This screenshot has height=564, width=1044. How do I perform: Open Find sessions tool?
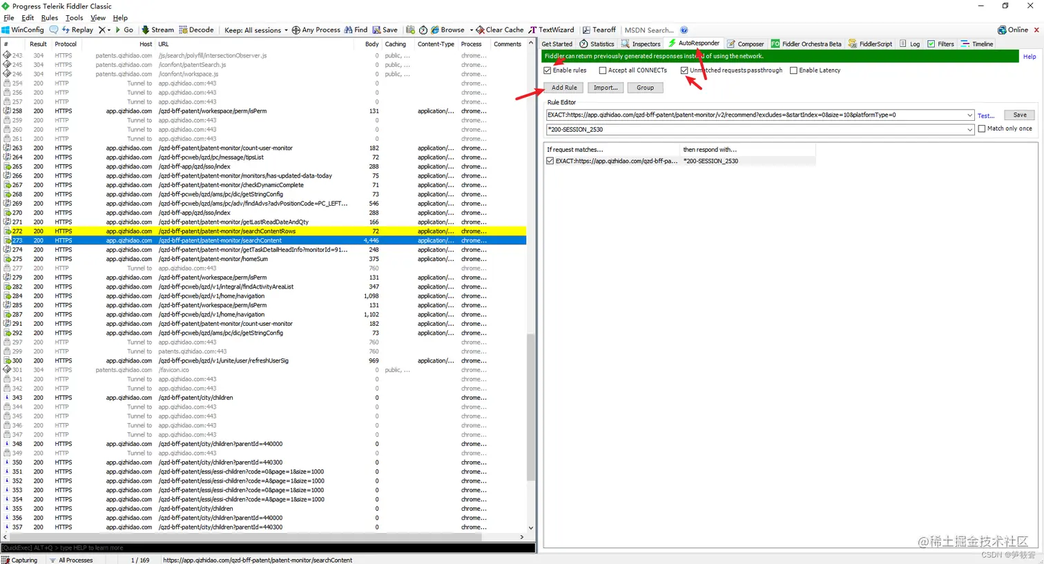[356, 30]
